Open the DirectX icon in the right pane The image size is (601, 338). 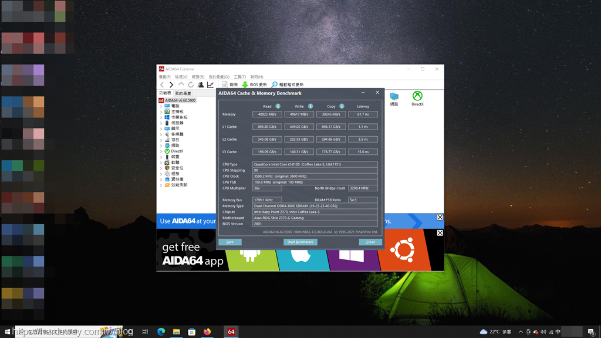coord(417,99)
